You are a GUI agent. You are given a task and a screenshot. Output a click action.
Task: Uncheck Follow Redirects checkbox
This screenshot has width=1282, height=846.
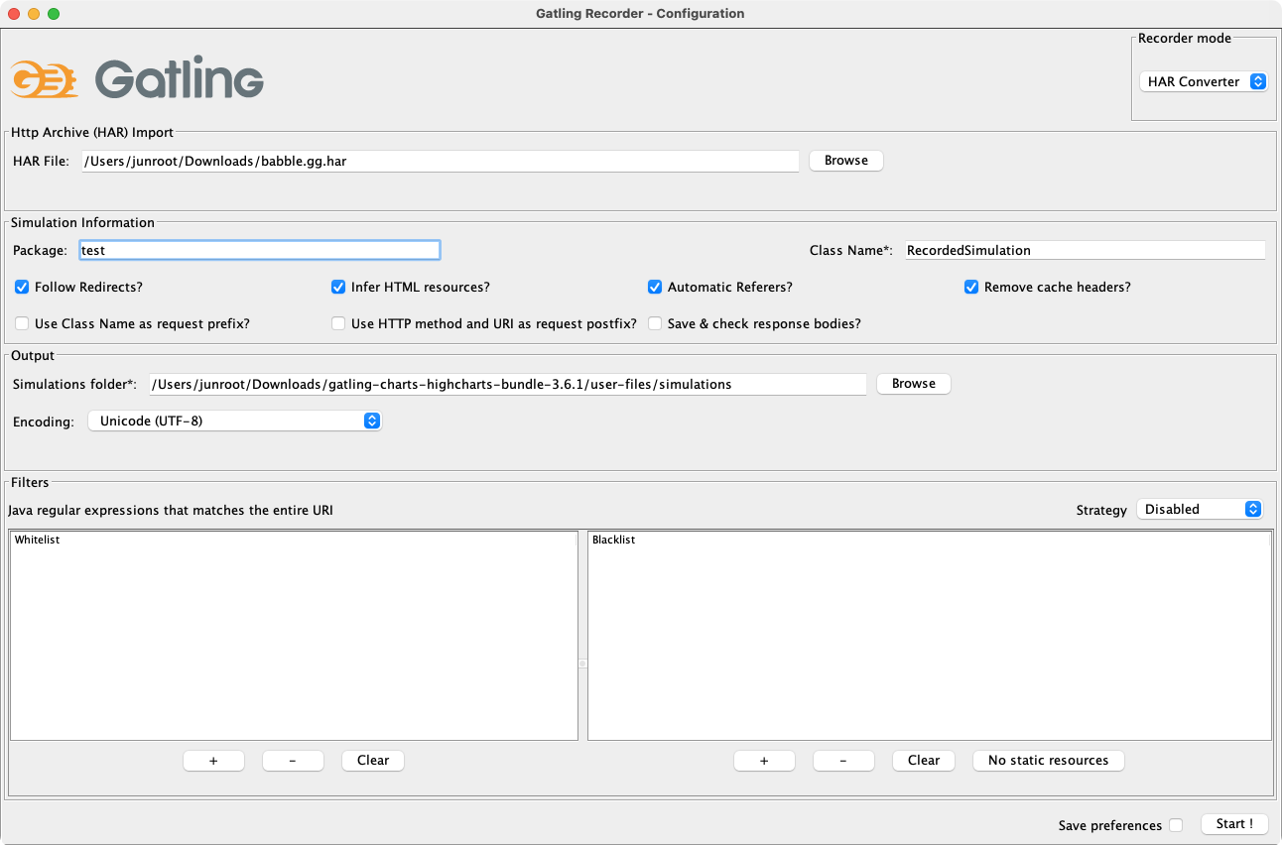point(22,288)
